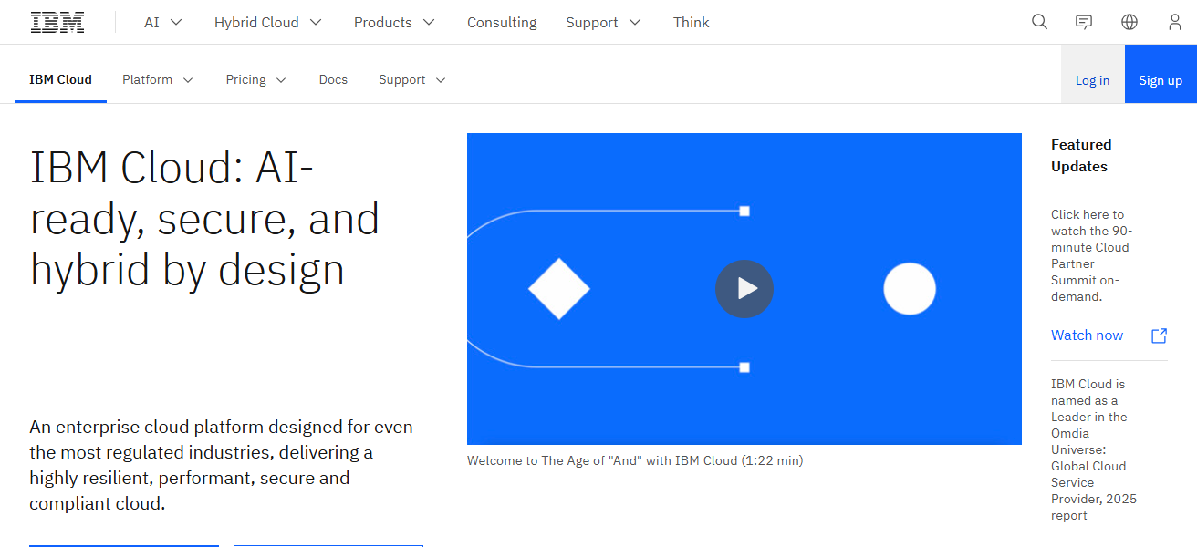Click the blue Sign up button

1160,80
